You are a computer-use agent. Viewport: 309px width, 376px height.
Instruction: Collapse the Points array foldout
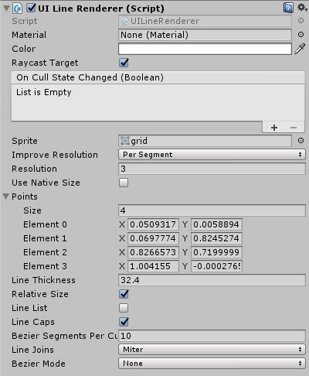click(x=6, y=197)
